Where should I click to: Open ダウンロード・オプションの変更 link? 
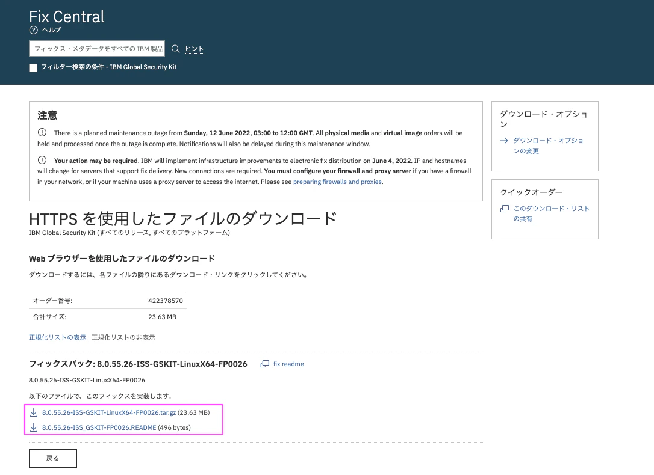click(548, 146)
